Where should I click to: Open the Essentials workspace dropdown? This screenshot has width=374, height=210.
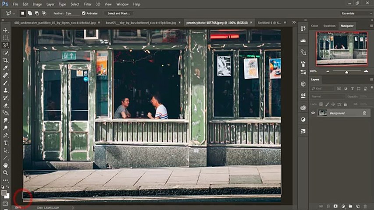pyautogui.click(x=356, y=13)
